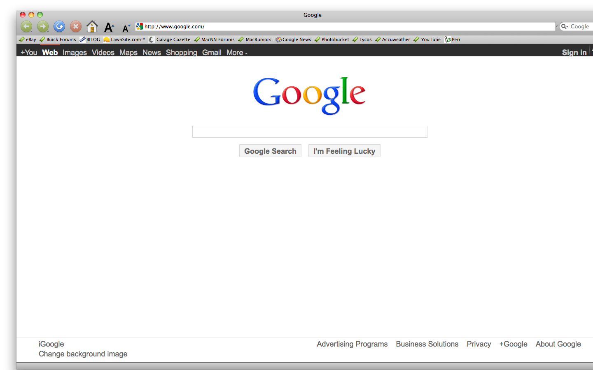The height and width of the screenshot is (370, 593).
Task: Select +You in the Google navigation bar
Action: coord(29,52)
